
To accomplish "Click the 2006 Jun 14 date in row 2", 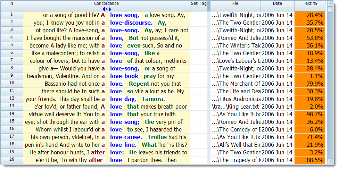I will pyautogui.click(x=278, y=23).
